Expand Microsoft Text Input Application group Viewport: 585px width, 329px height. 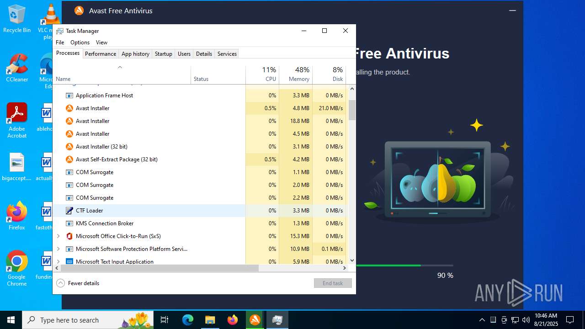tap(58, 262)
